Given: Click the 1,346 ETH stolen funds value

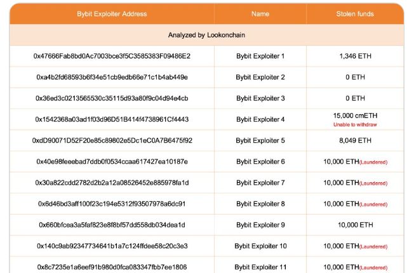Looking at the screenshot, I should point(355,56).
